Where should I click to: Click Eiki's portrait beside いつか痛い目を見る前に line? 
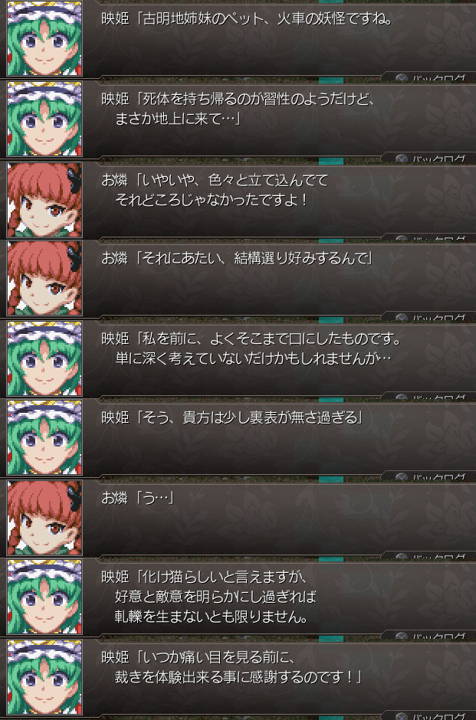44,677
